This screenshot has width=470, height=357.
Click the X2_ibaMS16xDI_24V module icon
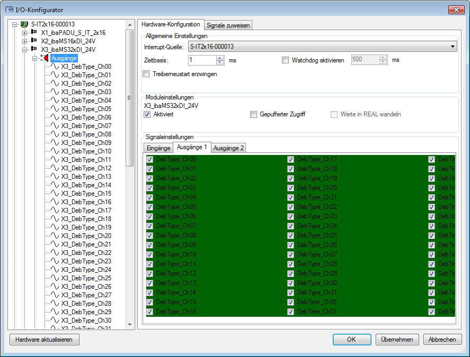34,41
